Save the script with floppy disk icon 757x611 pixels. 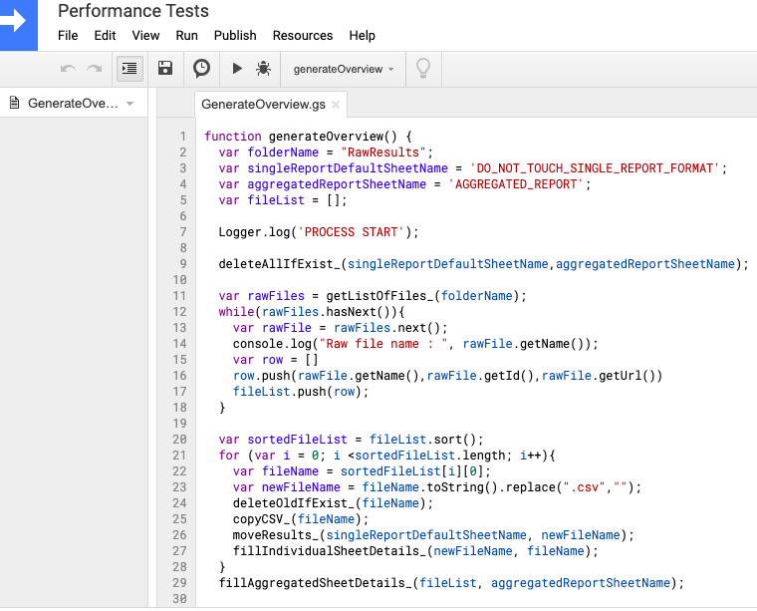point(165,69)
